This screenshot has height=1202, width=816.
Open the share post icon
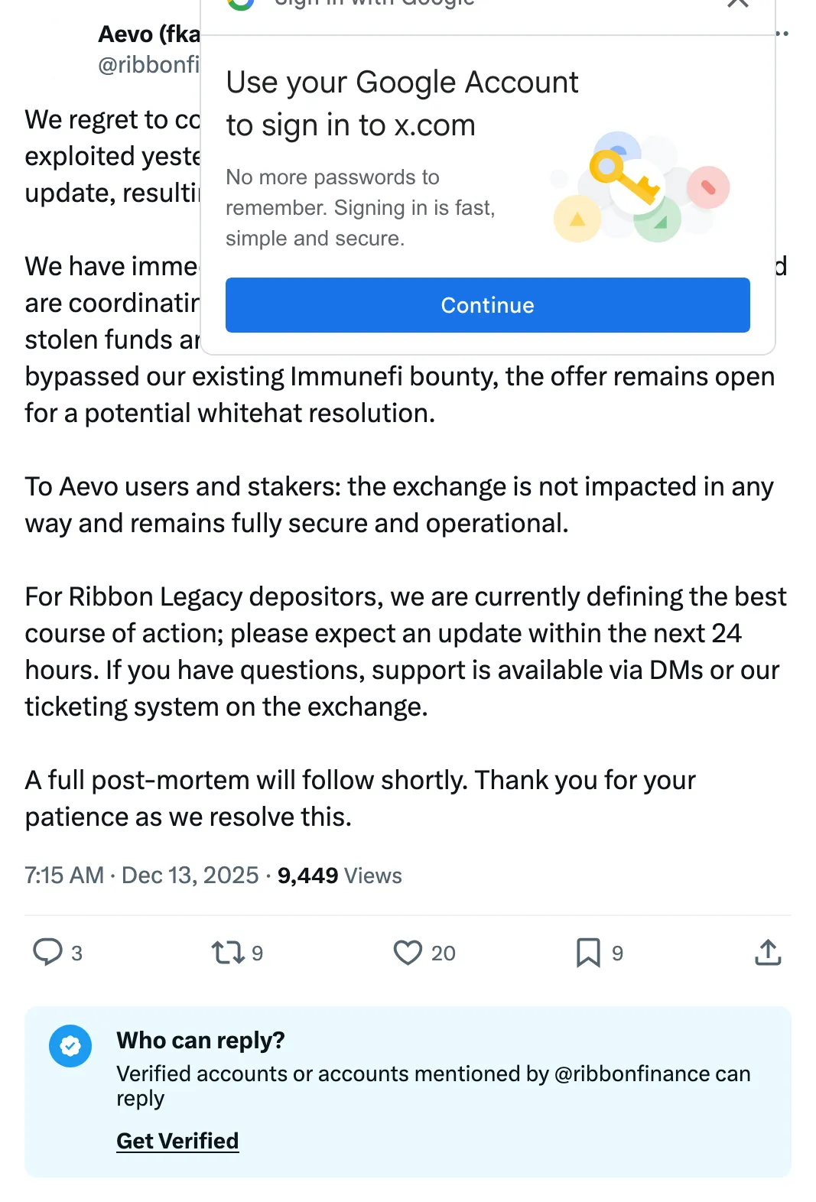[768, 952]
